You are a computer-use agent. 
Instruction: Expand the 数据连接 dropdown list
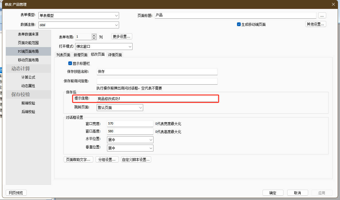(116, 25)
